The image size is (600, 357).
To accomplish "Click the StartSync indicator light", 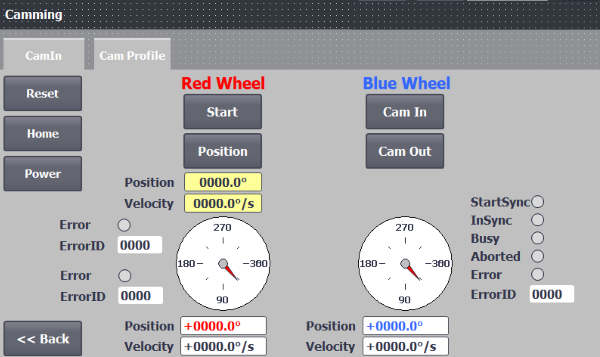I will [x=537, y=202].
